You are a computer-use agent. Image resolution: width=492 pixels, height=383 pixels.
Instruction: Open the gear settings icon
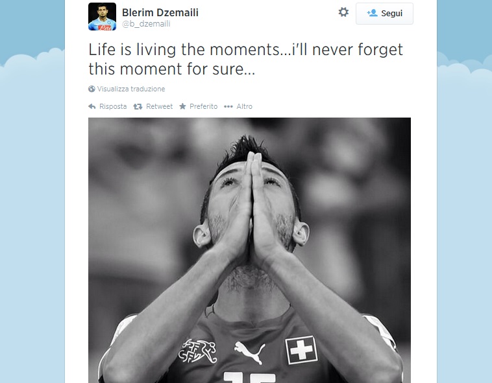[x=343, y=12]
